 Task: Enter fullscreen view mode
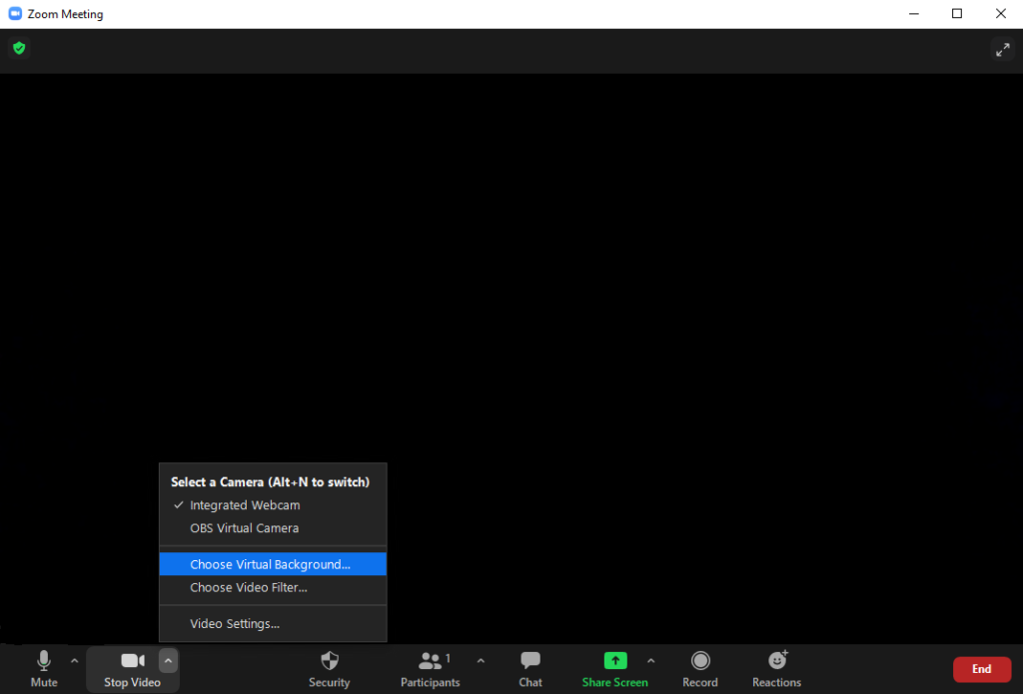(1003, 48)
